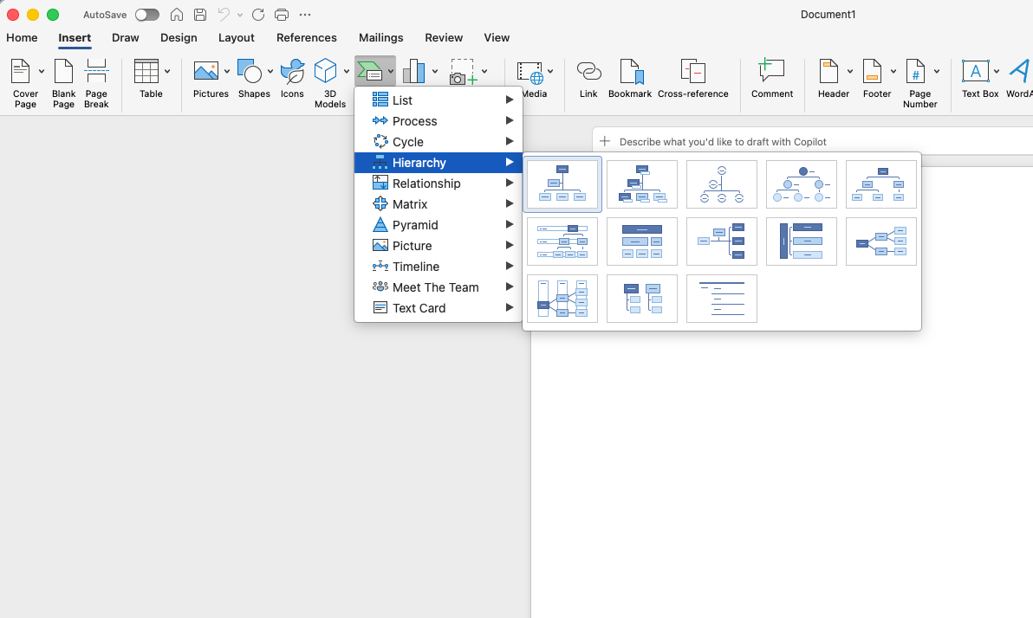Click the Save disk icon
Image resolution: width=1033 pixels, height=618 pixels.
[x=200, y=15]
